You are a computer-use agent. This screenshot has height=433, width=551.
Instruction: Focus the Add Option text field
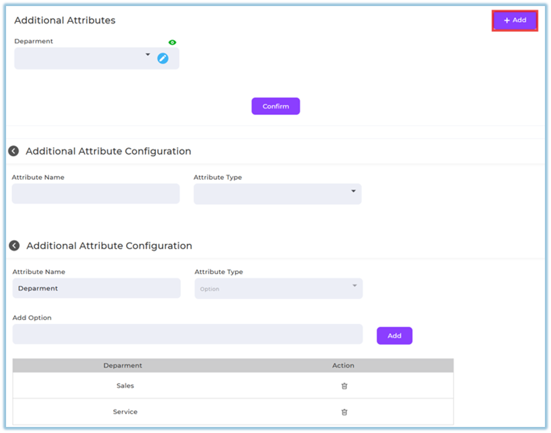(187, 334)
